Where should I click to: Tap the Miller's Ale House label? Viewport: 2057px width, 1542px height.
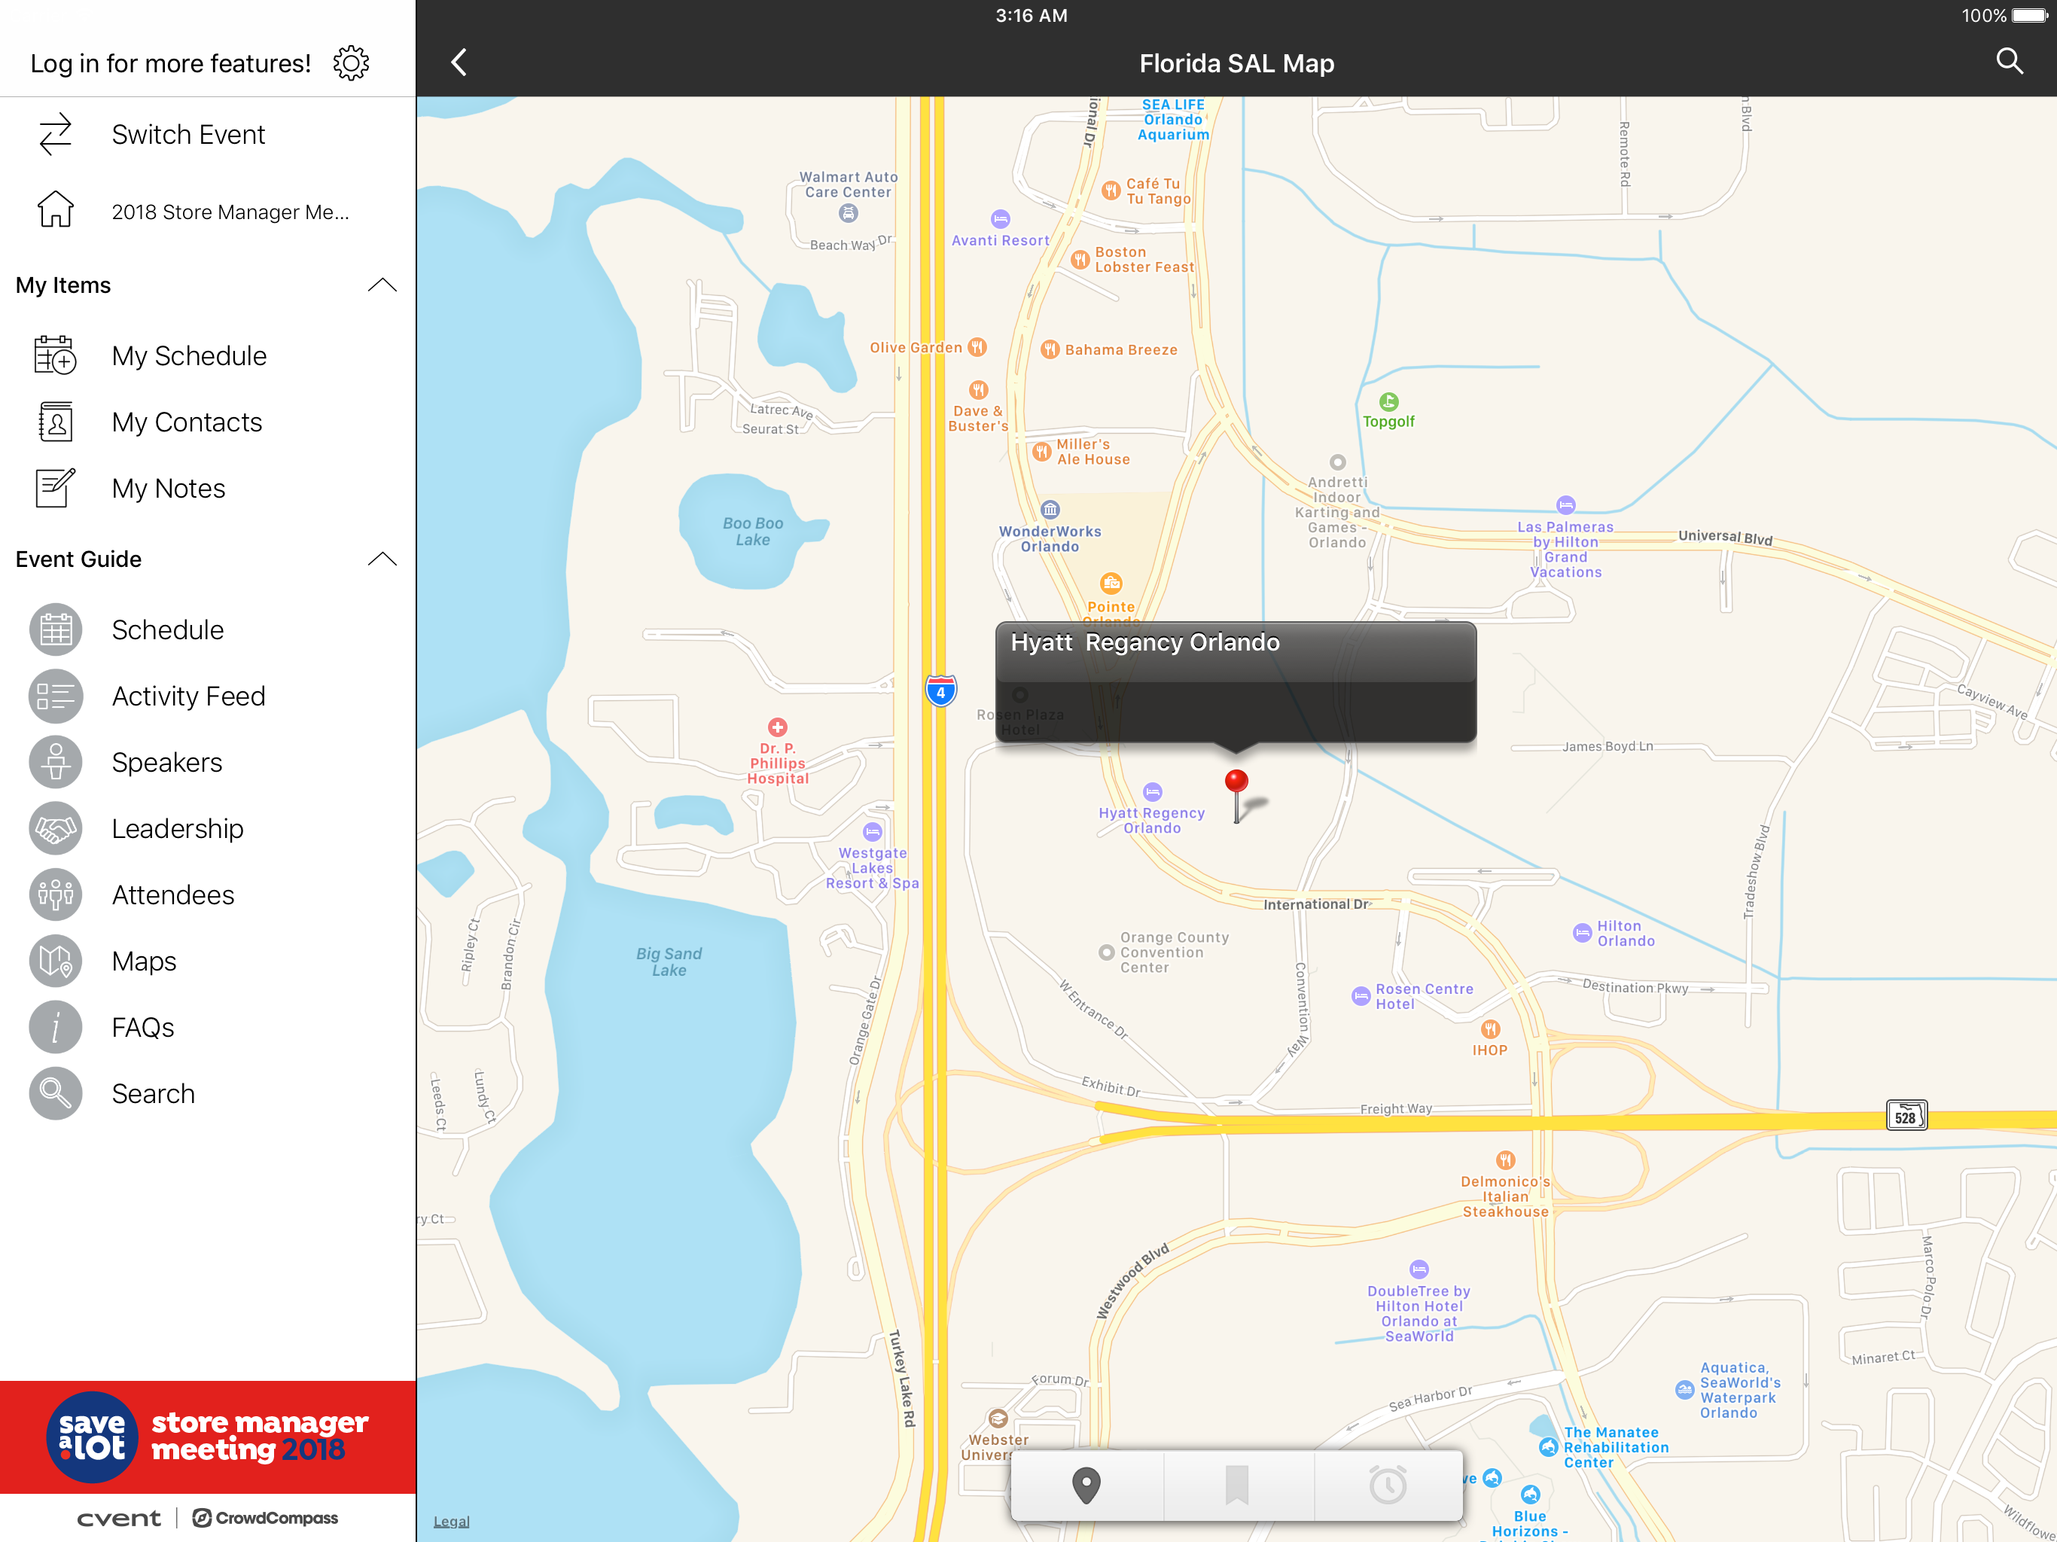[1092, 451]
